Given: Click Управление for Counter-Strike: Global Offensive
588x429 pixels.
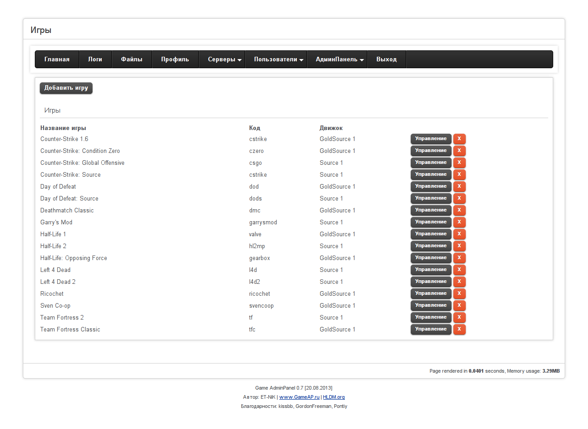Looking at the screenshot, I should click(x=430, y=163).
